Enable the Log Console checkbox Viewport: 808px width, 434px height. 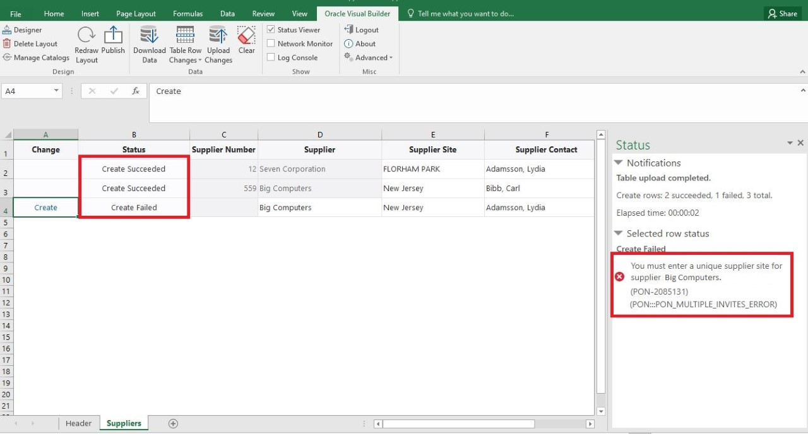[x=271, y=57]
